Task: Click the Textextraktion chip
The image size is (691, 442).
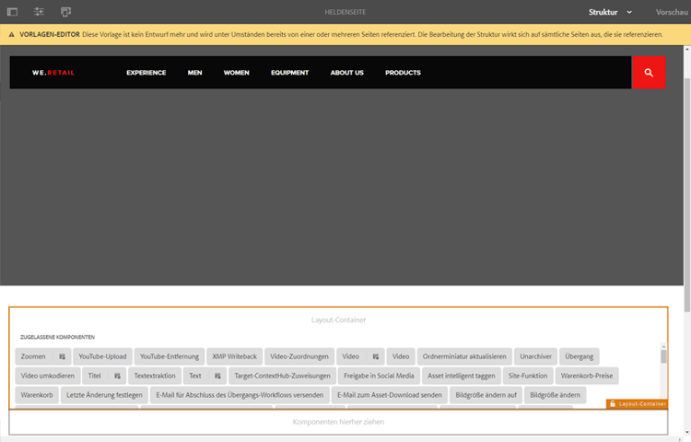Action: click(155, 376)
